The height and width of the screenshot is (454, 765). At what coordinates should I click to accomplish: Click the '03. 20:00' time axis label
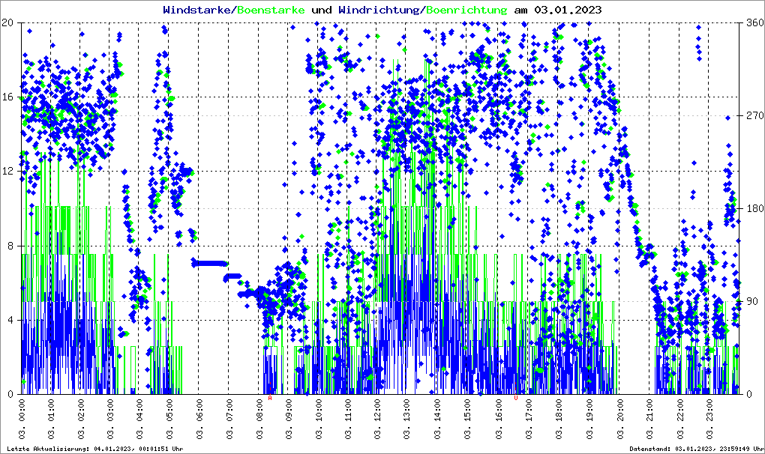pos(620,419)
